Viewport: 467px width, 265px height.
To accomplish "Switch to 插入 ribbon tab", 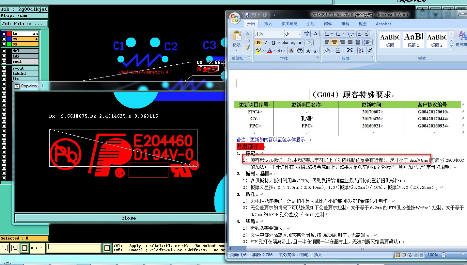I will pyautogui.click(x=268, y=24).
